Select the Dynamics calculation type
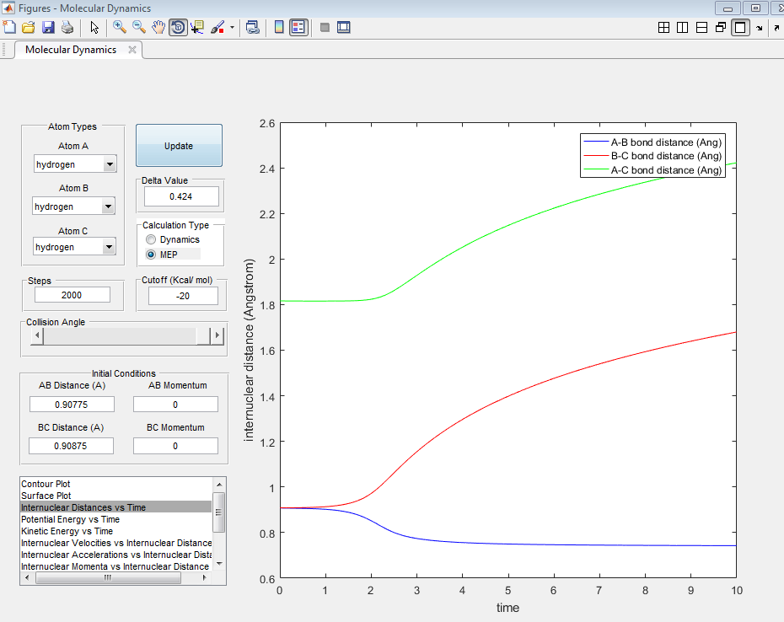 click(x=152, y=240)
